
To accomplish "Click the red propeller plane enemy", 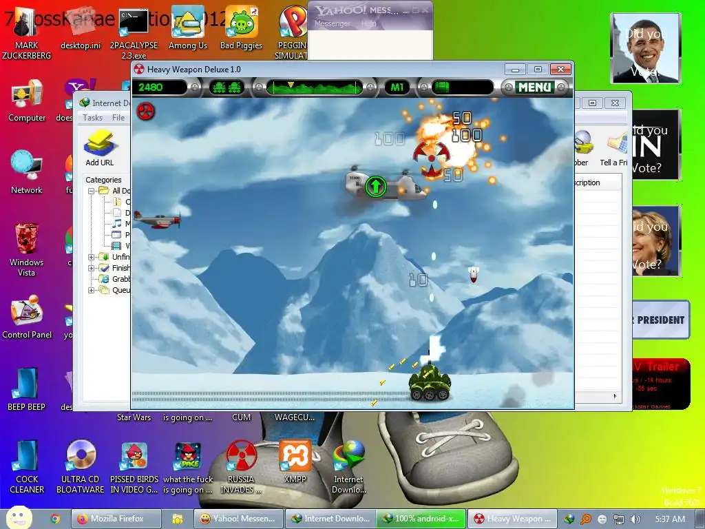I will [x=158, y=220].
